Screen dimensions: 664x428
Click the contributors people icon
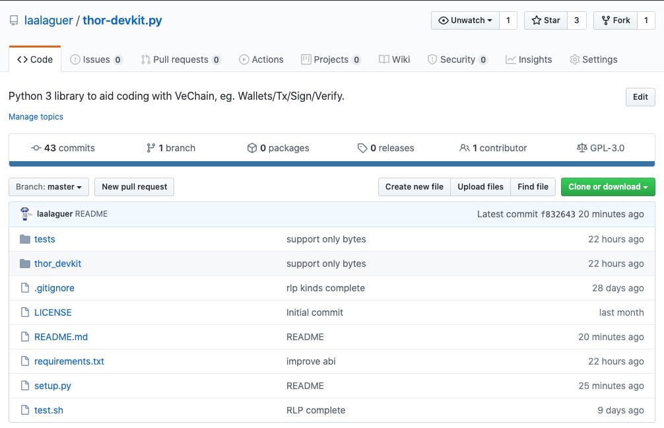(465, 148)
